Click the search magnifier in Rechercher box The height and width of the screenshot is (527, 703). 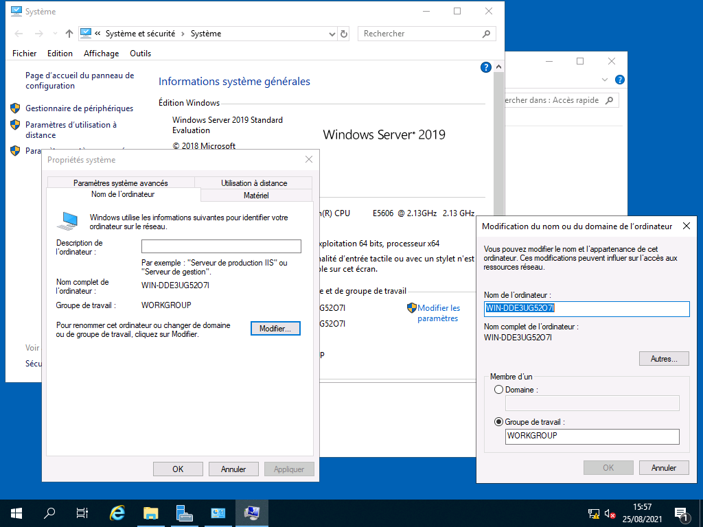click(x=486, y=34)
